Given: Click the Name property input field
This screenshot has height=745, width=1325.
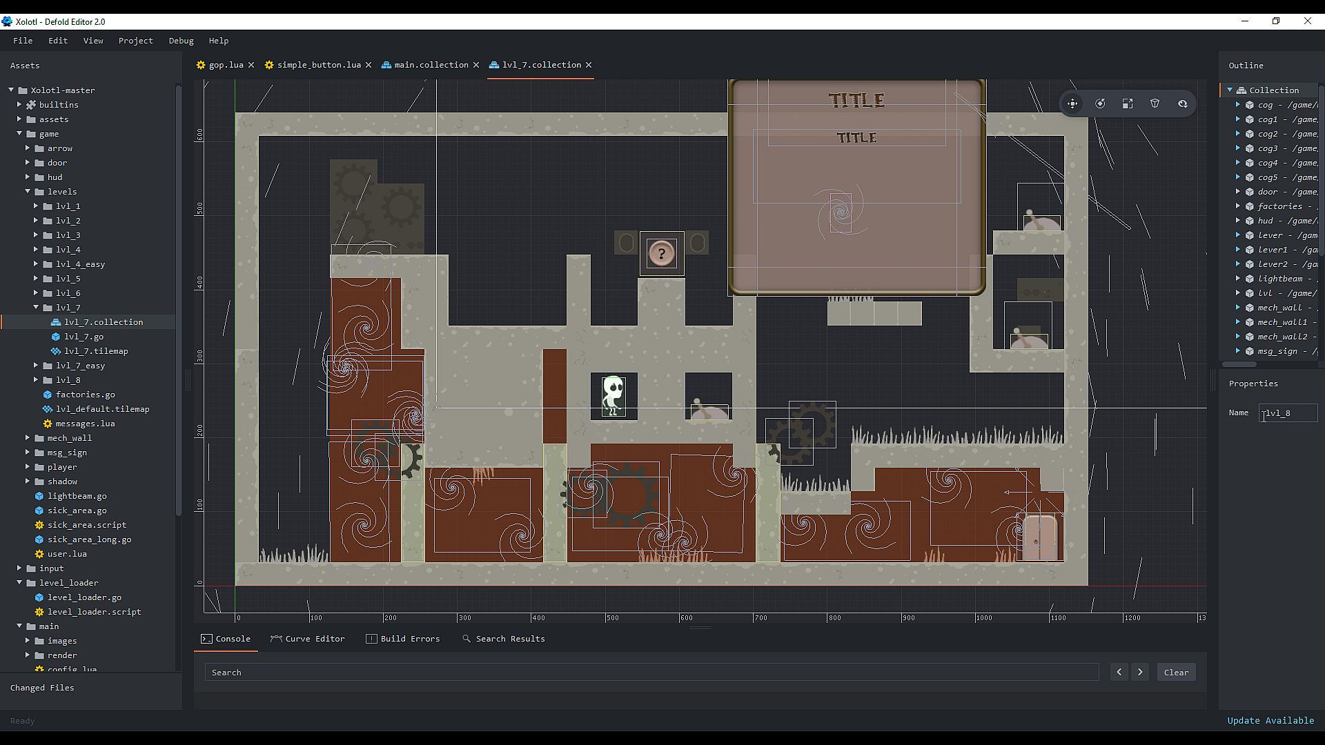Looking at the screenshot, I should tap(1288, 413).
